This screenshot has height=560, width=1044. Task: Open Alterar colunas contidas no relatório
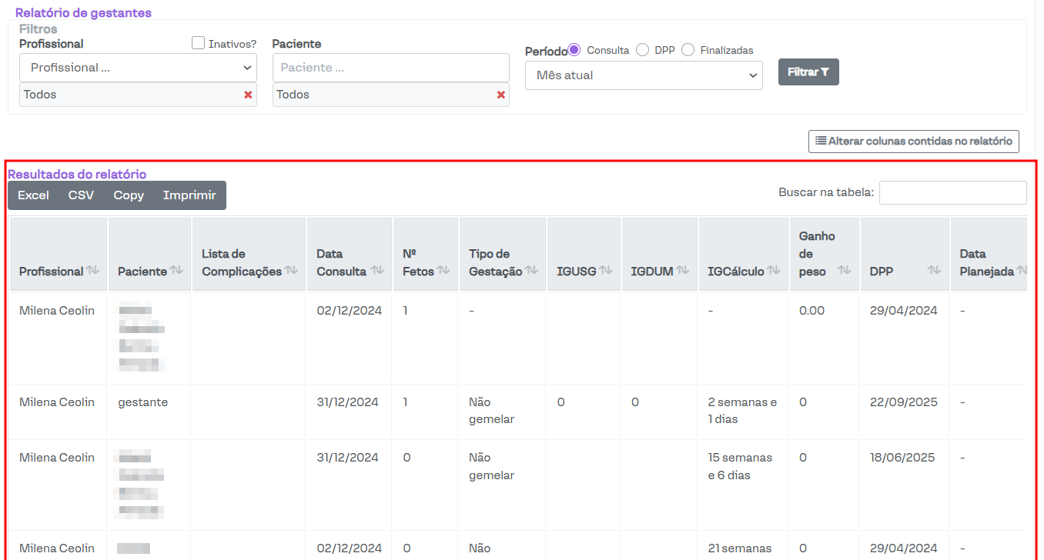pos(913,142)
